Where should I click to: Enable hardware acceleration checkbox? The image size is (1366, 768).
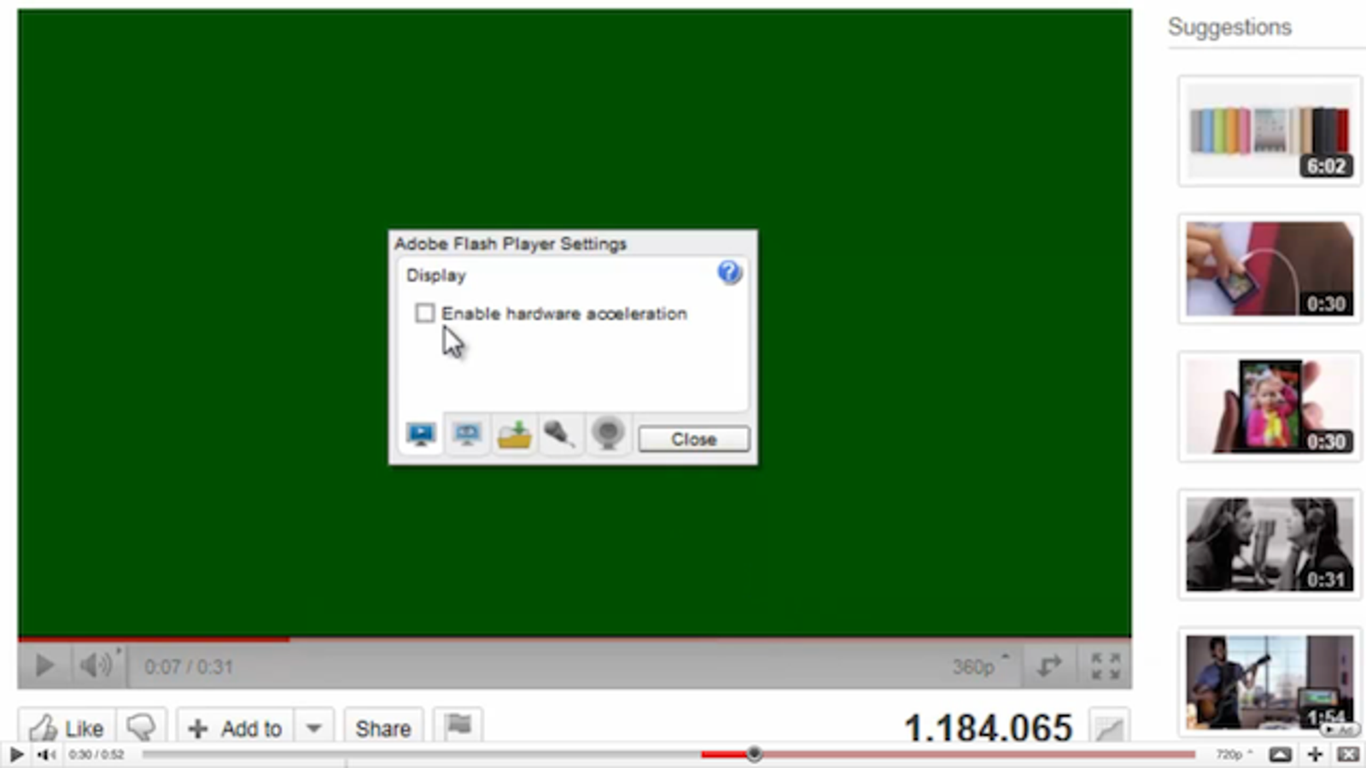point(424,313)
